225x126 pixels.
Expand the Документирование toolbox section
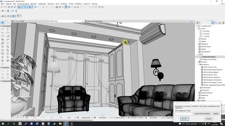coord(1,81)
